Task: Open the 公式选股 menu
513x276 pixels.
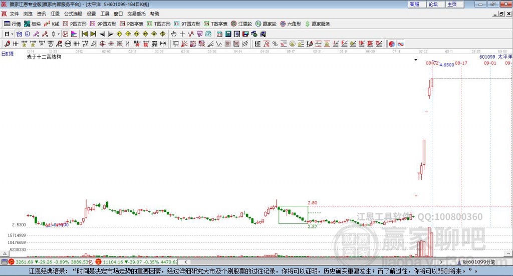Action: click(x=73, y=14)
